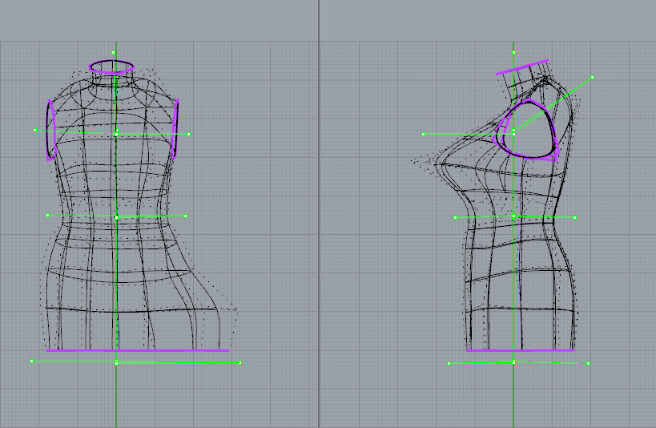Select purple armhole curve in side view

527,130
